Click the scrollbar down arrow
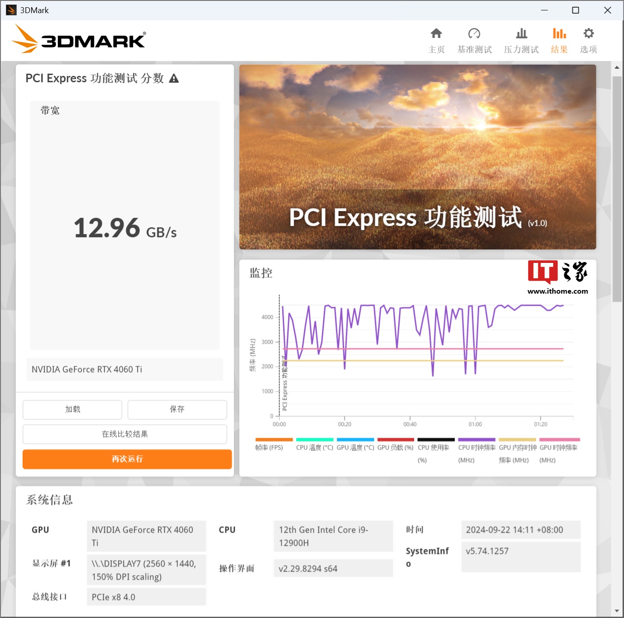This screenshot has height=618, width=624. (x=617, y=611)
